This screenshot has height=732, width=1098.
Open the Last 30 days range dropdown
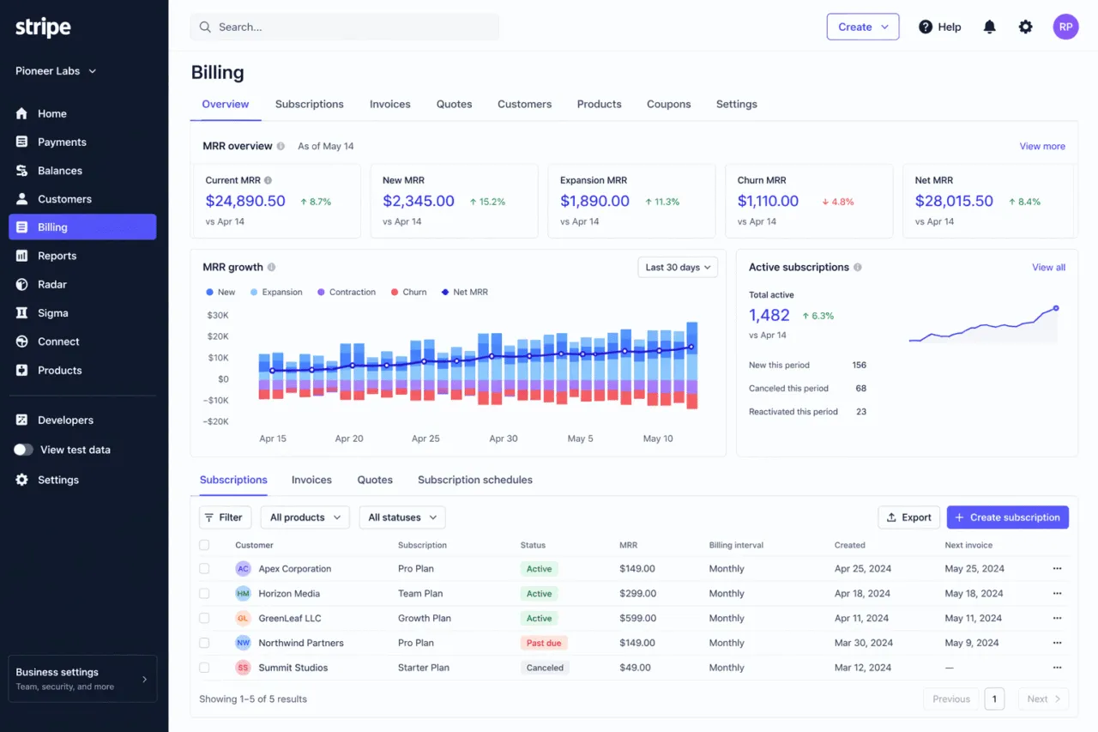click(x=678, y=267)
